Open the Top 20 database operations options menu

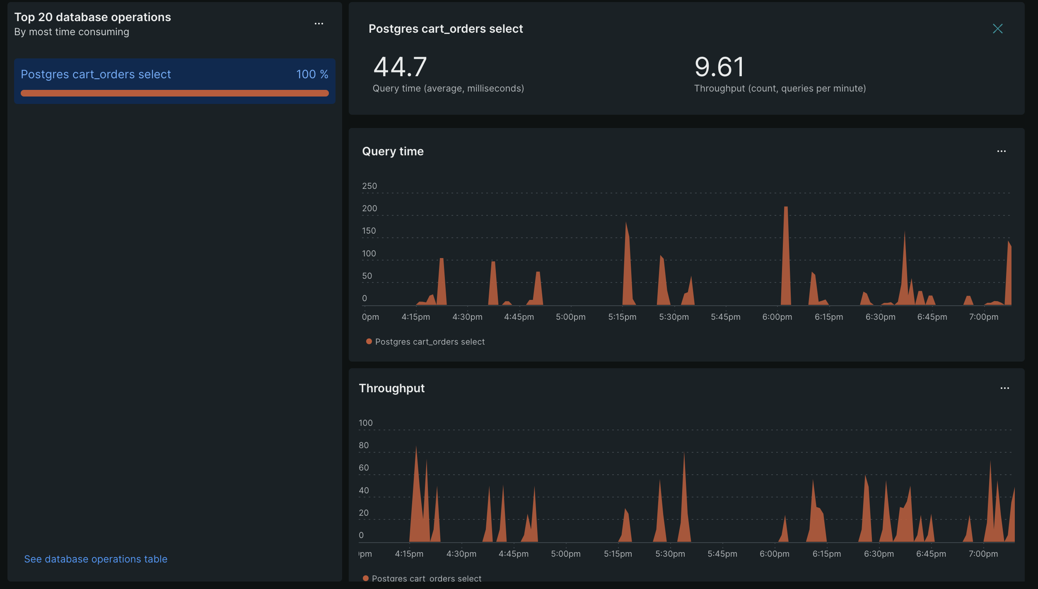(319, 24)
